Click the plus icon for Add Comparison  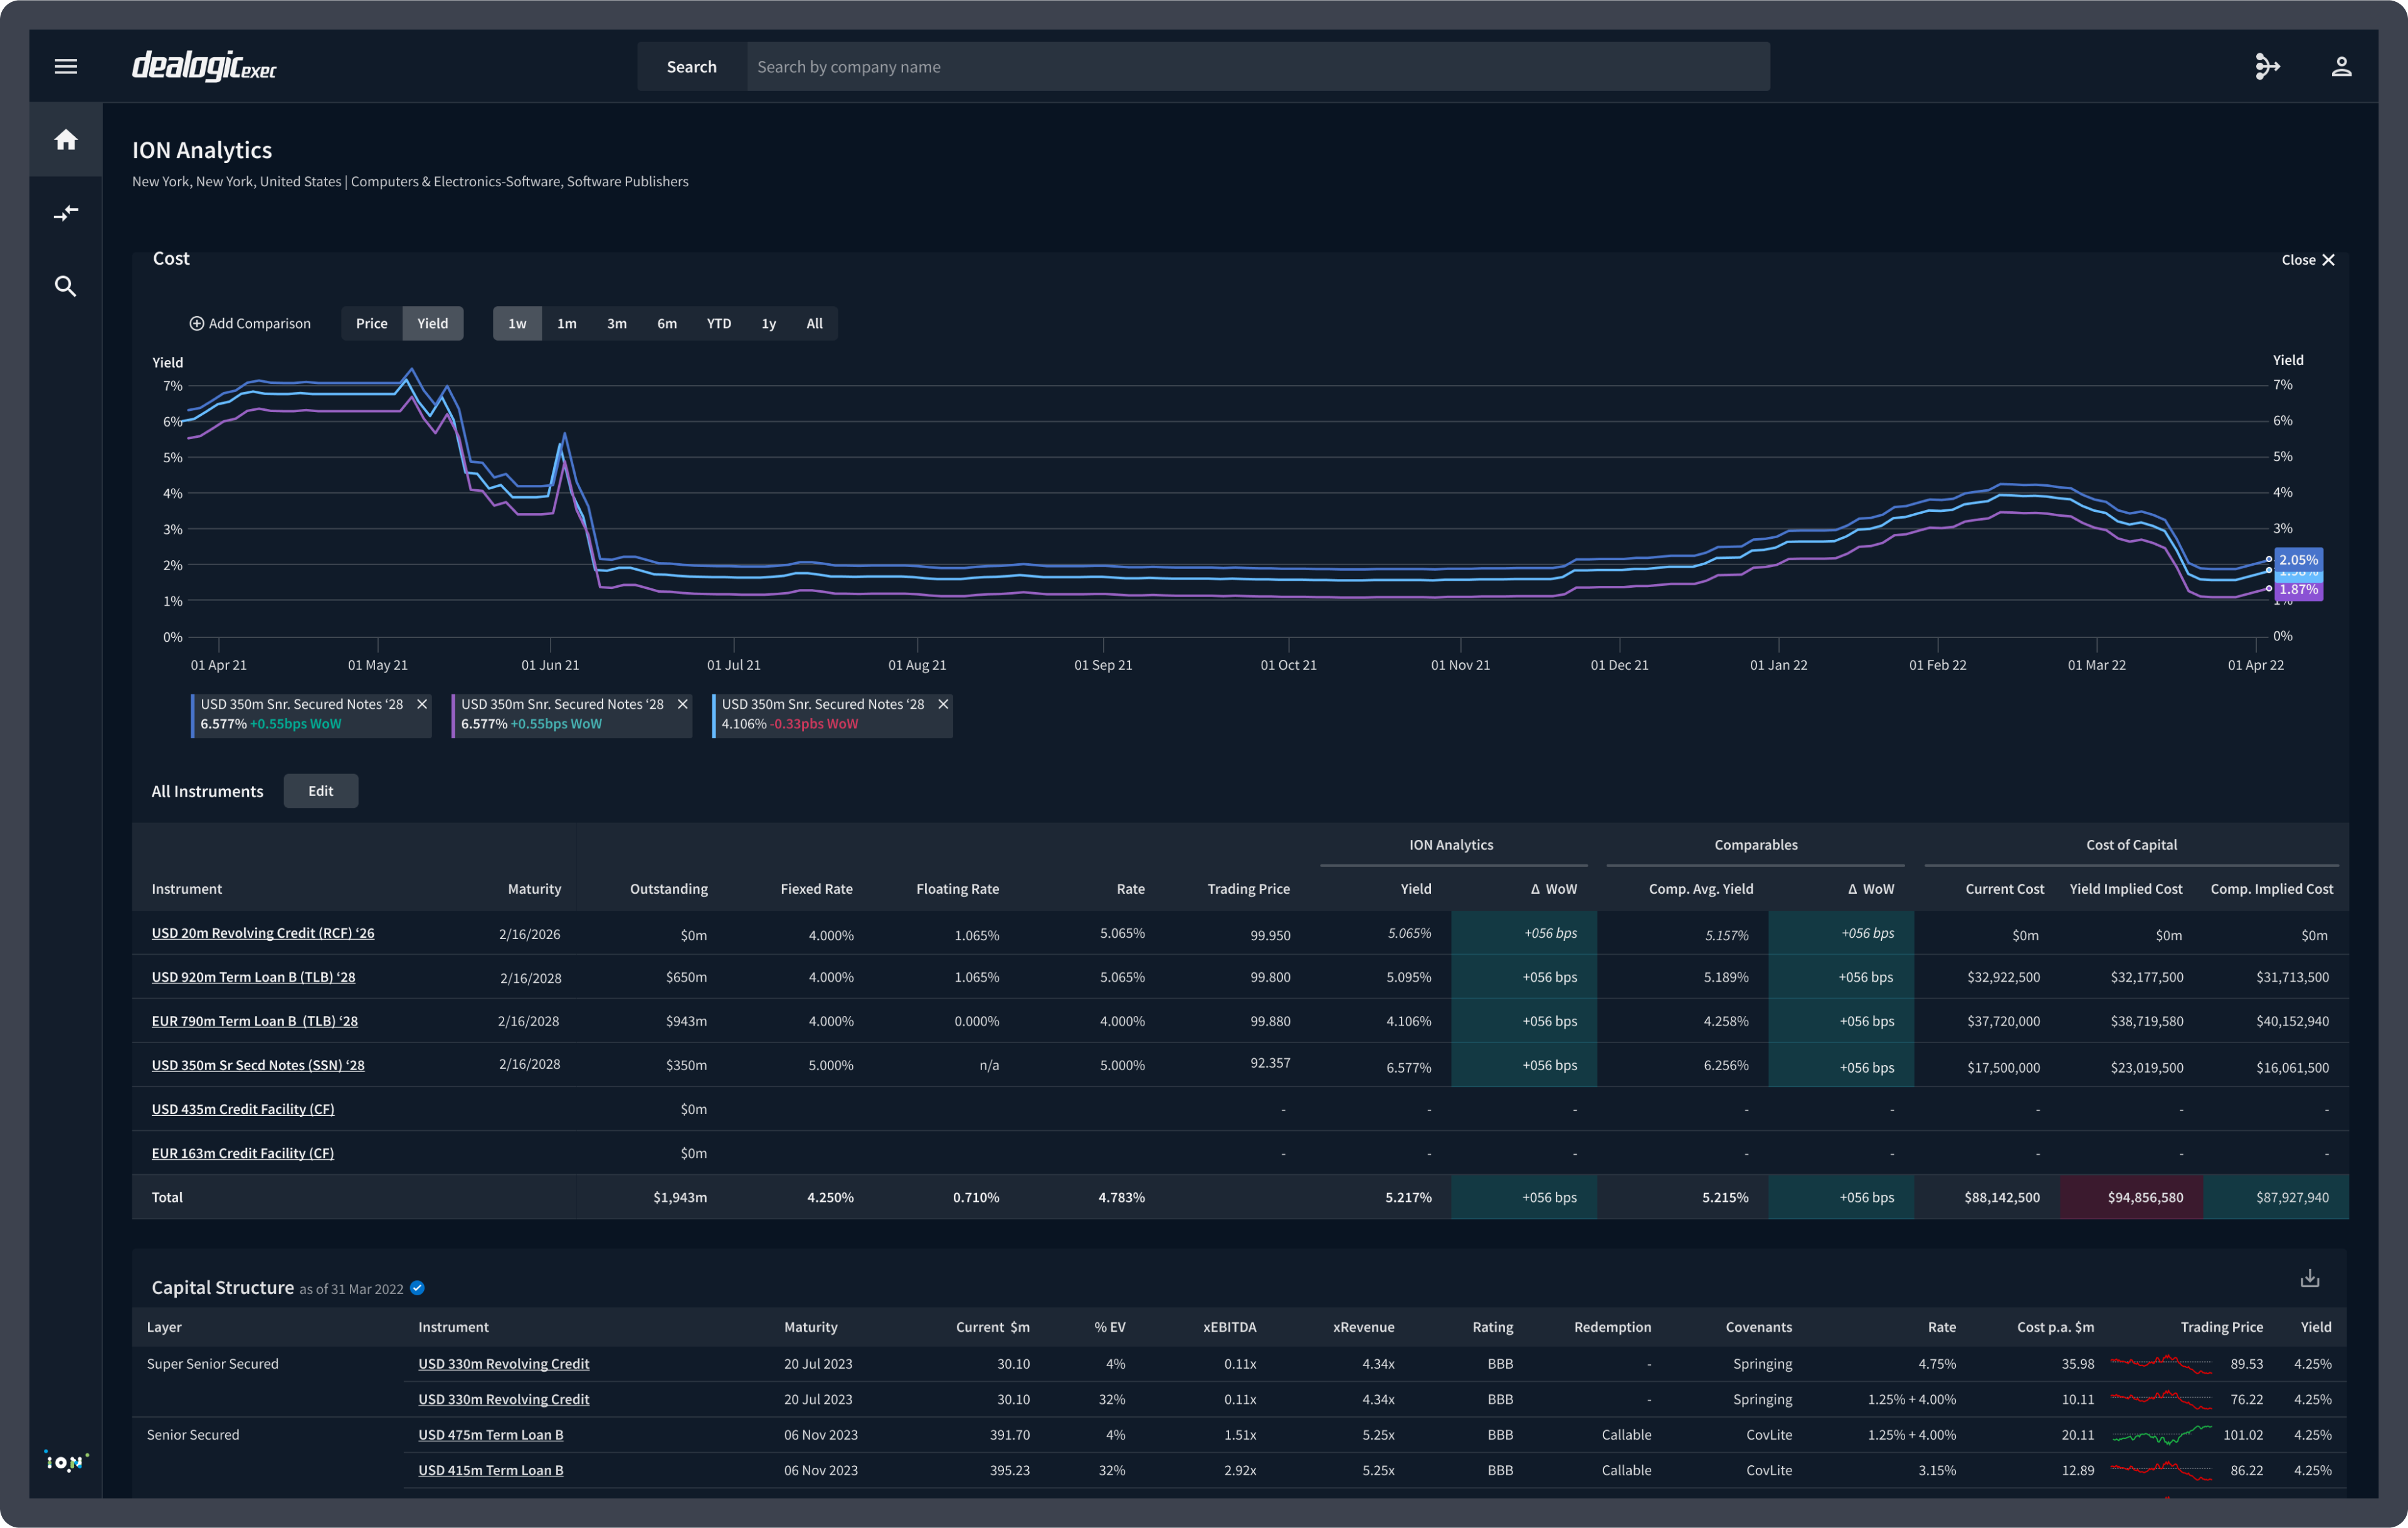[197, 324]
